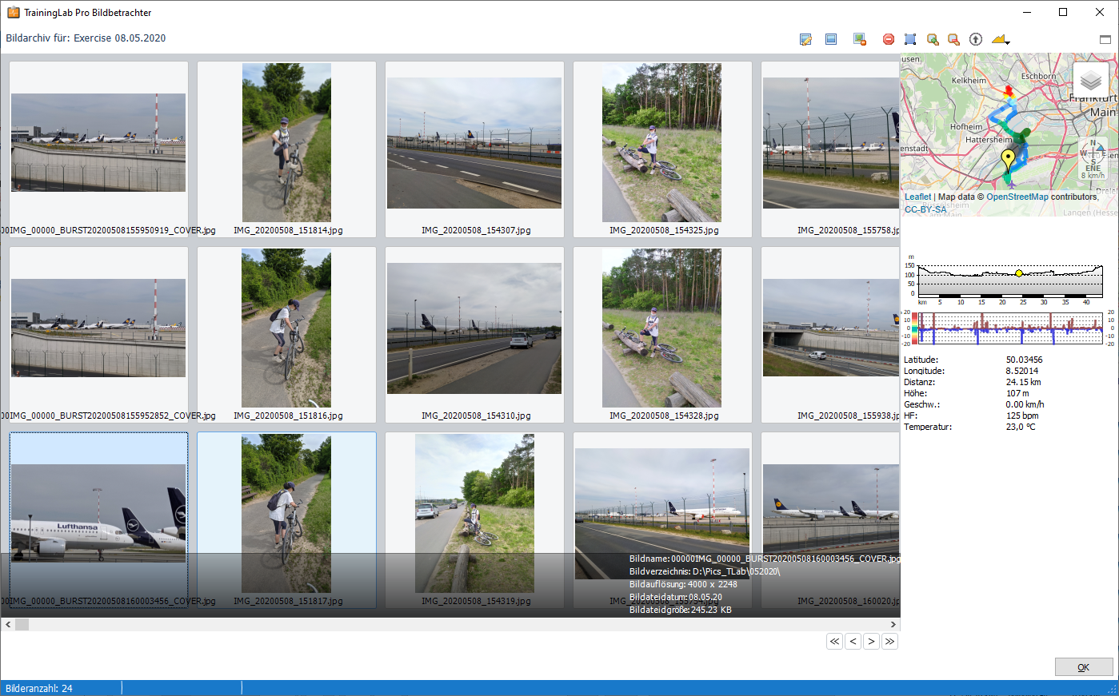
Task: Click the right arrow of horizontal scrollbar
Action: pos(893,624)
